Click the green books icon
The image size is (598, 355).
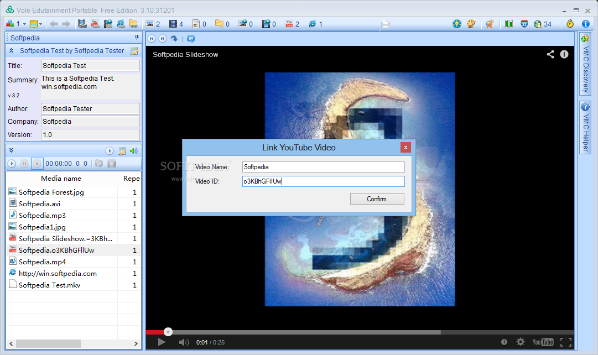pos(509,24)
